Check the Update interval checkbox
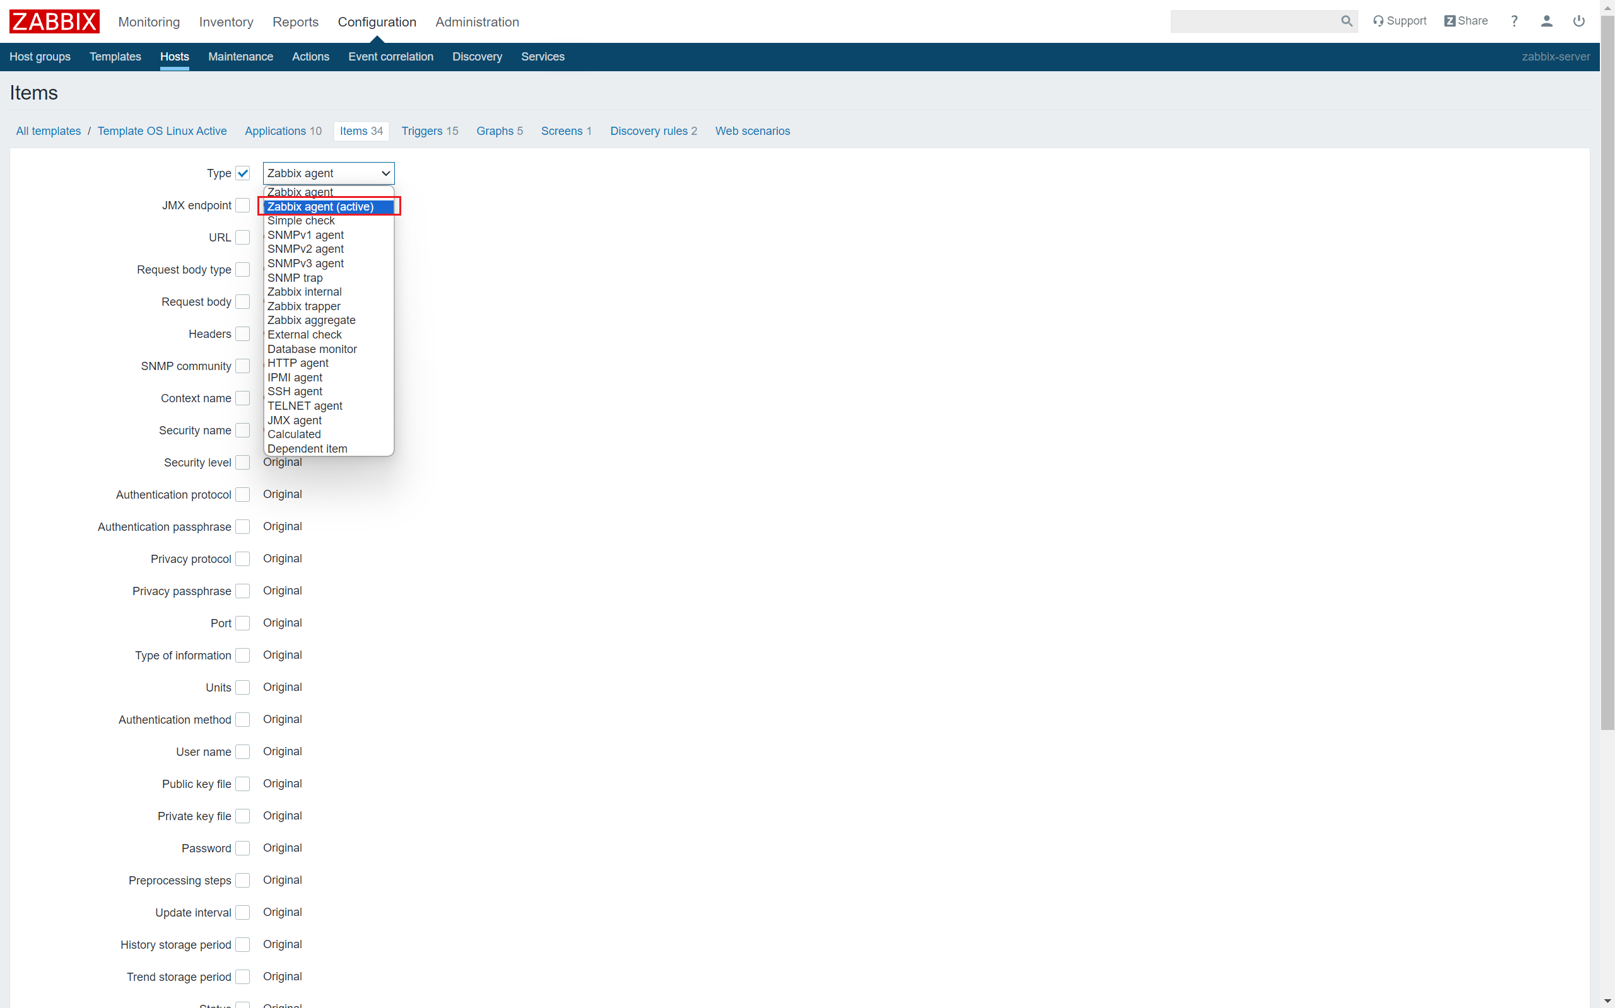 tap(243, 913)
